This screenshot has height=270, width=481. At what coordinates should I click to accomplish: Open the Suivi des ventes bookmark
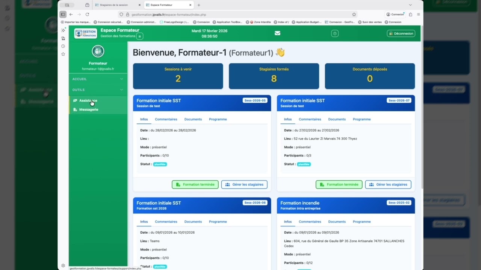(x=370, y=22)
